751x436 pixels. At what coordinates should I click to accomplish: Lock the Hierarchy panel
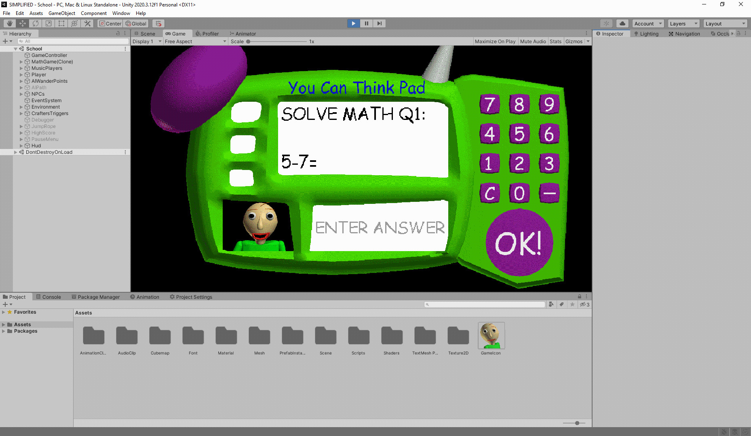(118, 34)
